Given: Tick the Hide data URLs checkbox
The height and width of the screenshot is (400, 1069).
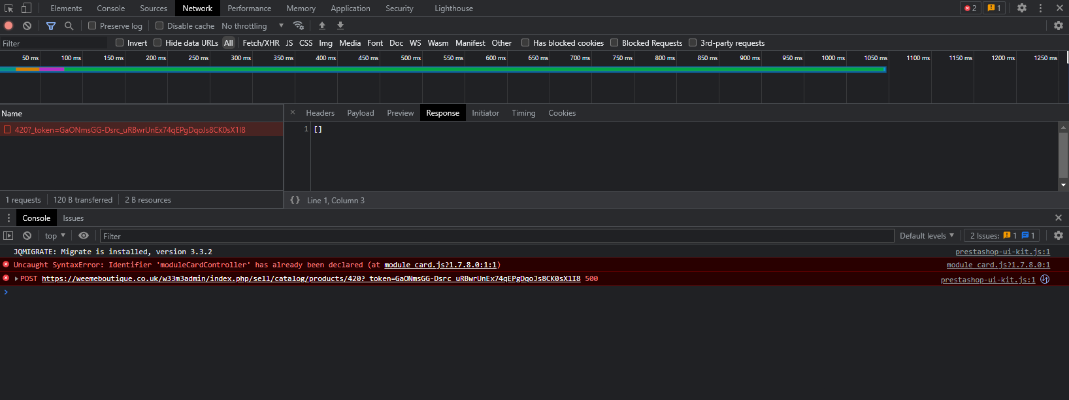Looking at the screenshot, I should coord(157,42).
